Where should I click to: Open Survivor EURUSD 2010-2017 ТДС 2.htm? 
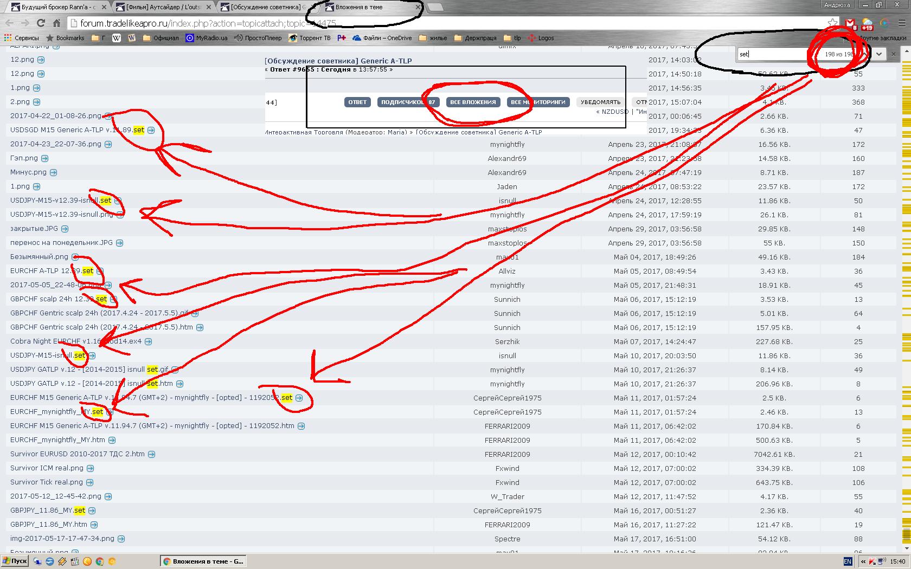point(78,454)
